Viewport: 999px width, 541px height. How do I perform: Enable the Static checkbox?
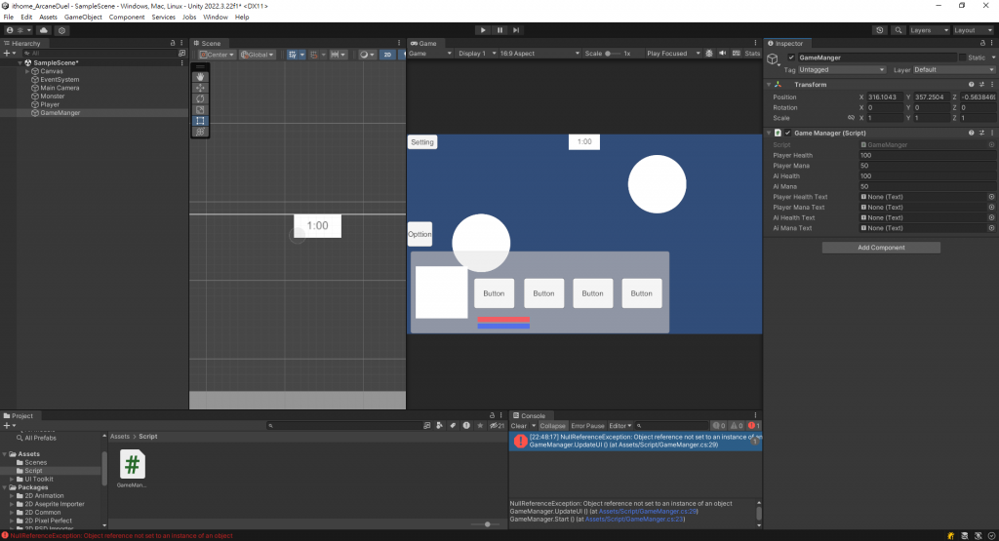(x=962, y=58)
